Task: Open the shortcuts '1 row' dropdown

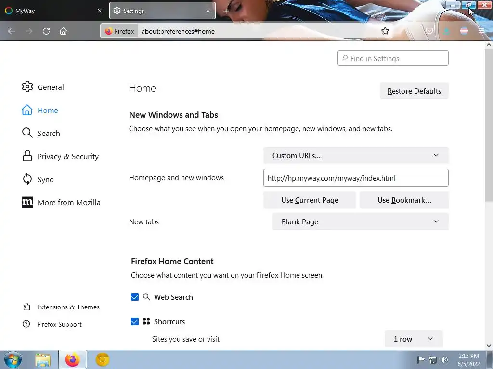Action: (414, 339)
